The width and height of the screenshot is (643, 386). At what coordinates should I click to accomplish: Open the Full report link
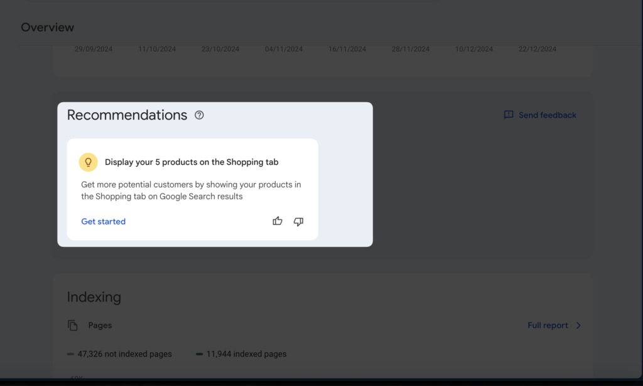548,325
